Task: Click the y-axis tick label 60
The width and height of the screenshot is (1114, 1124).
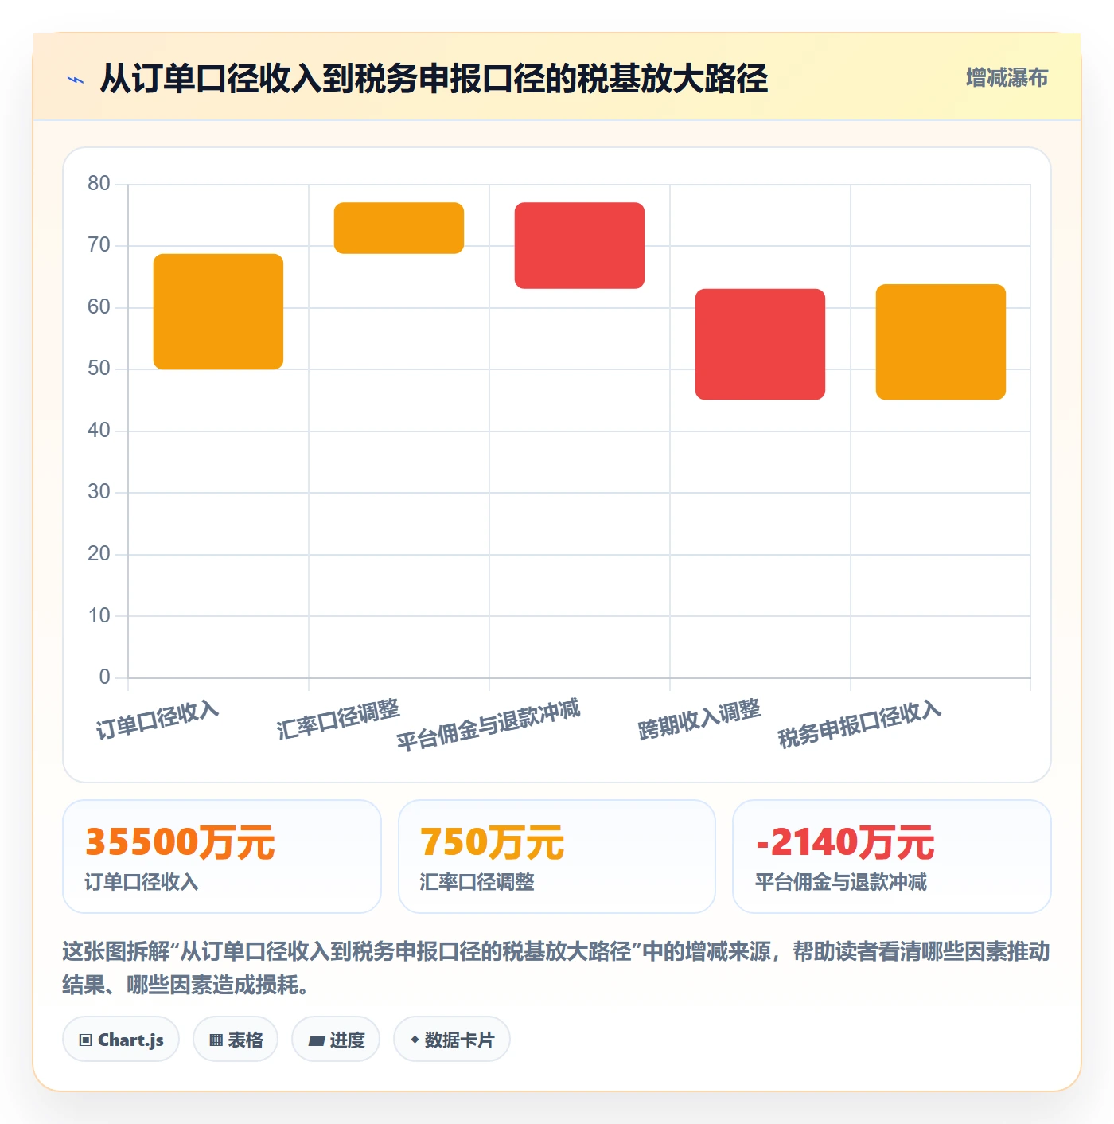Action: [99, 307]
